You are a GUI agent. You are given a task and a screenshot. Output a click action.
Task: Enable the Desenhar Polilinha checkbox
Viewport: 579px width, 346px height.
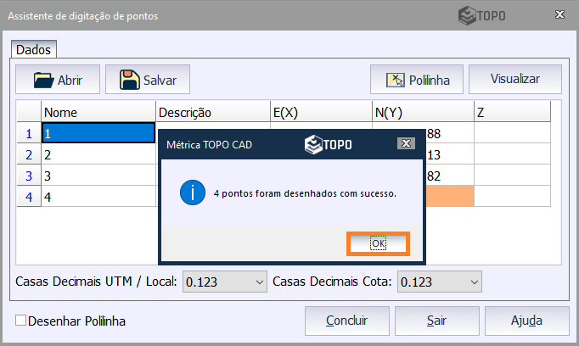[21, 321]
